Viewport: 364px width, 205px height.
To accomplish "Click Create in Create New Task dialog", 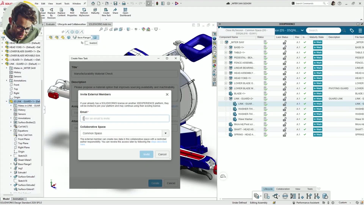I will [x=155, y=183].
